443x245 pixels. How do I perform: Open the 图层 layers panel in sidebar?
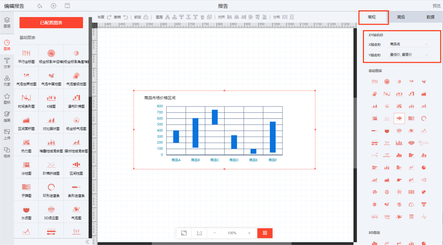tap(7, 22)
